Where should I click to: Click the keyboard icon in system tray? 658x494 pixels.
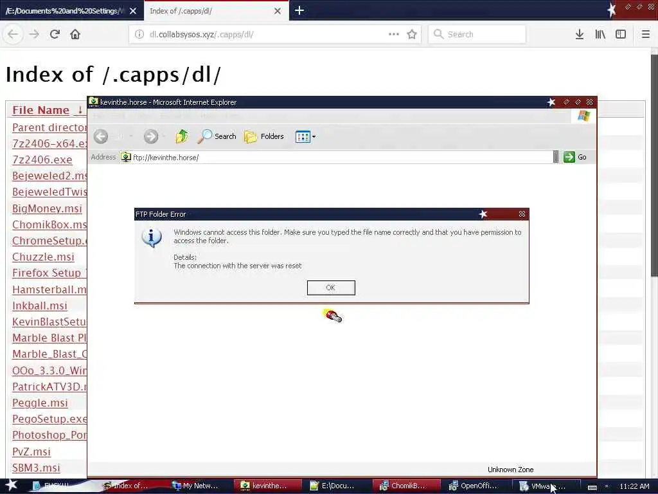click(x=592, y=486)
